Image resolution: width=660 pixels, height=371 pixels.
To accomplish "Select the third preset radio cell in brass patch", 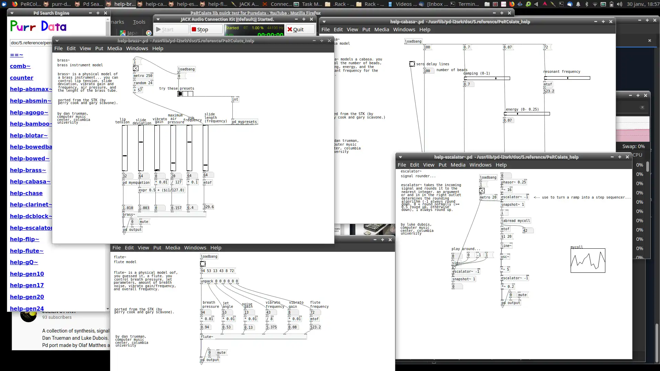I will tap(190, 94).
